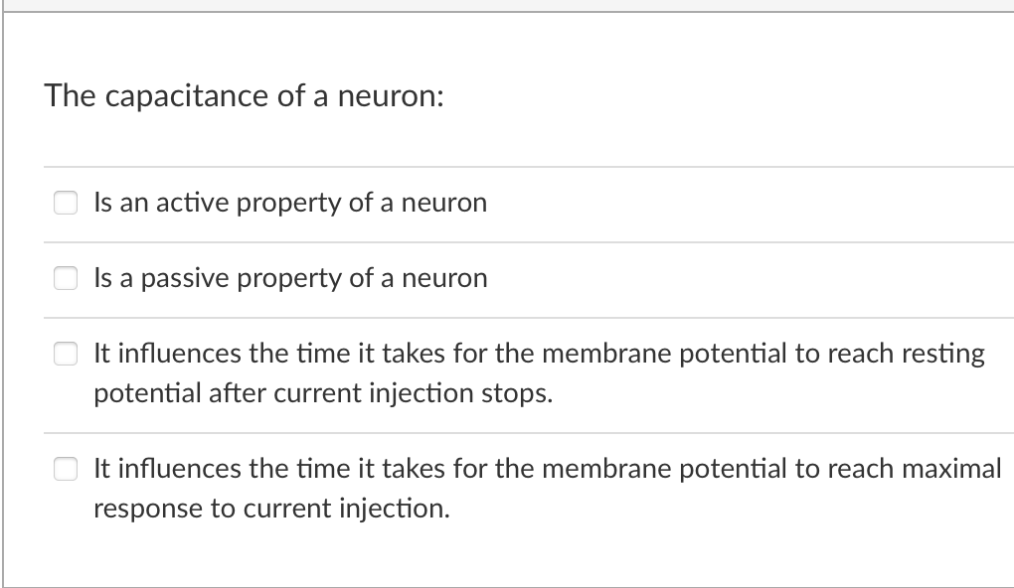Select the answer about maximal response to injection
This screenshot has width=1014, height=588.
click(x=66, y=469)
